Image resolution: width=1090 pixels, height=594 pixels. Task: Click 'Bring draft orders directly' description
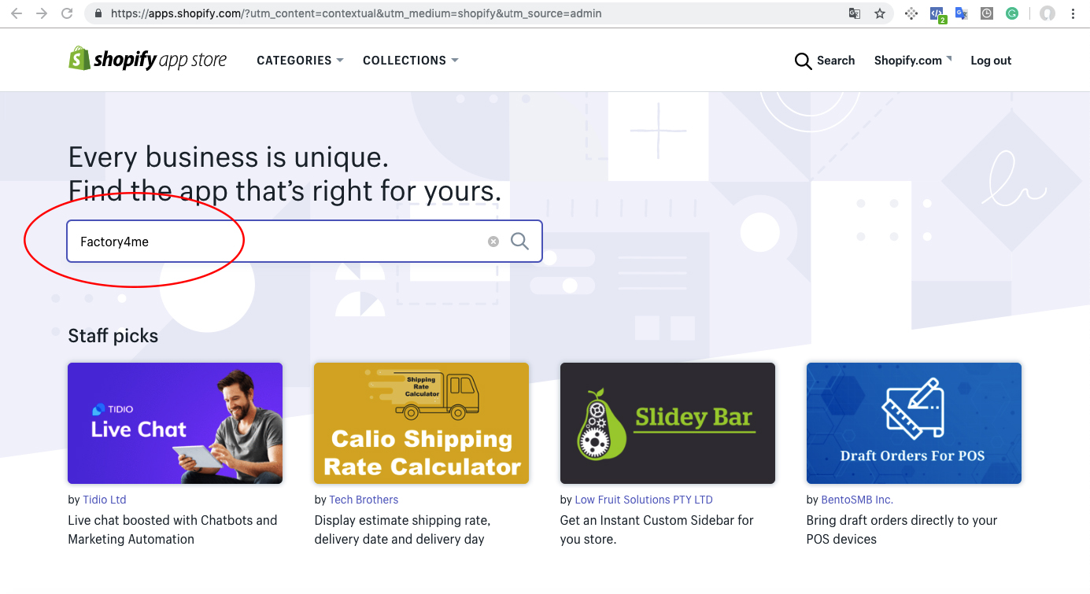[x=902, y=529]
